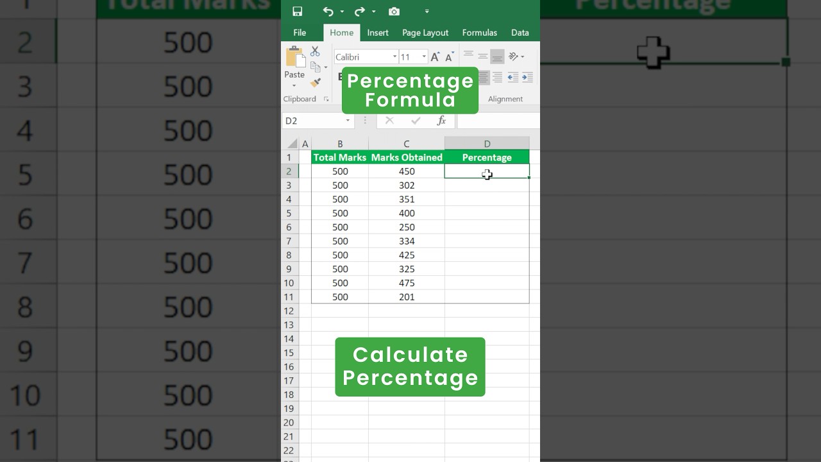
Task: Click the Middle Align icon
Action: (x=483, y=56)
